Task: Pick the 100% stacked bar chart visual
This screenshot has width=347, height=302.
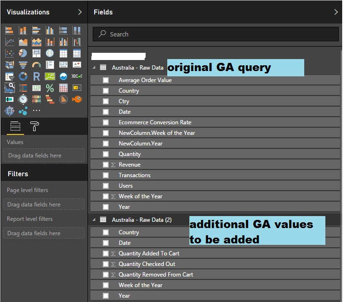Action: point(63,30)
